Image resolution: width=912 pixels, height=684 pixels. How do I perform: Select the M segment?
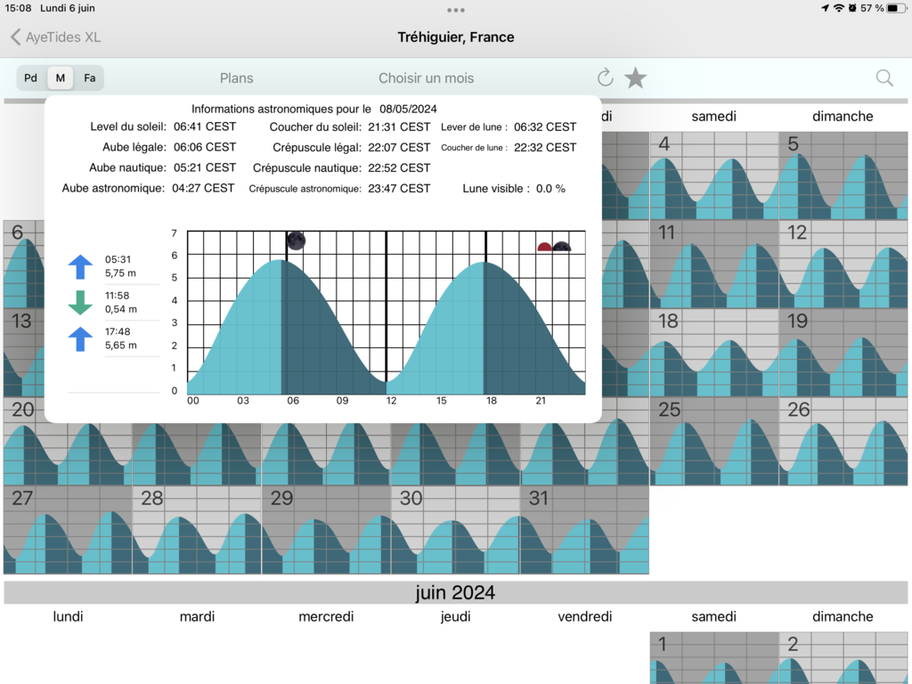(61, 78)
